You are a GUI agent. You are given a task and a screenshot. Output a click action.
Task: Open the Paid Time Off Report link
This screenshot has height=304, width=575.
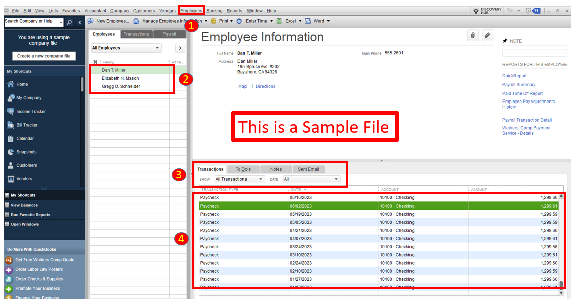(x=522, y=94)
